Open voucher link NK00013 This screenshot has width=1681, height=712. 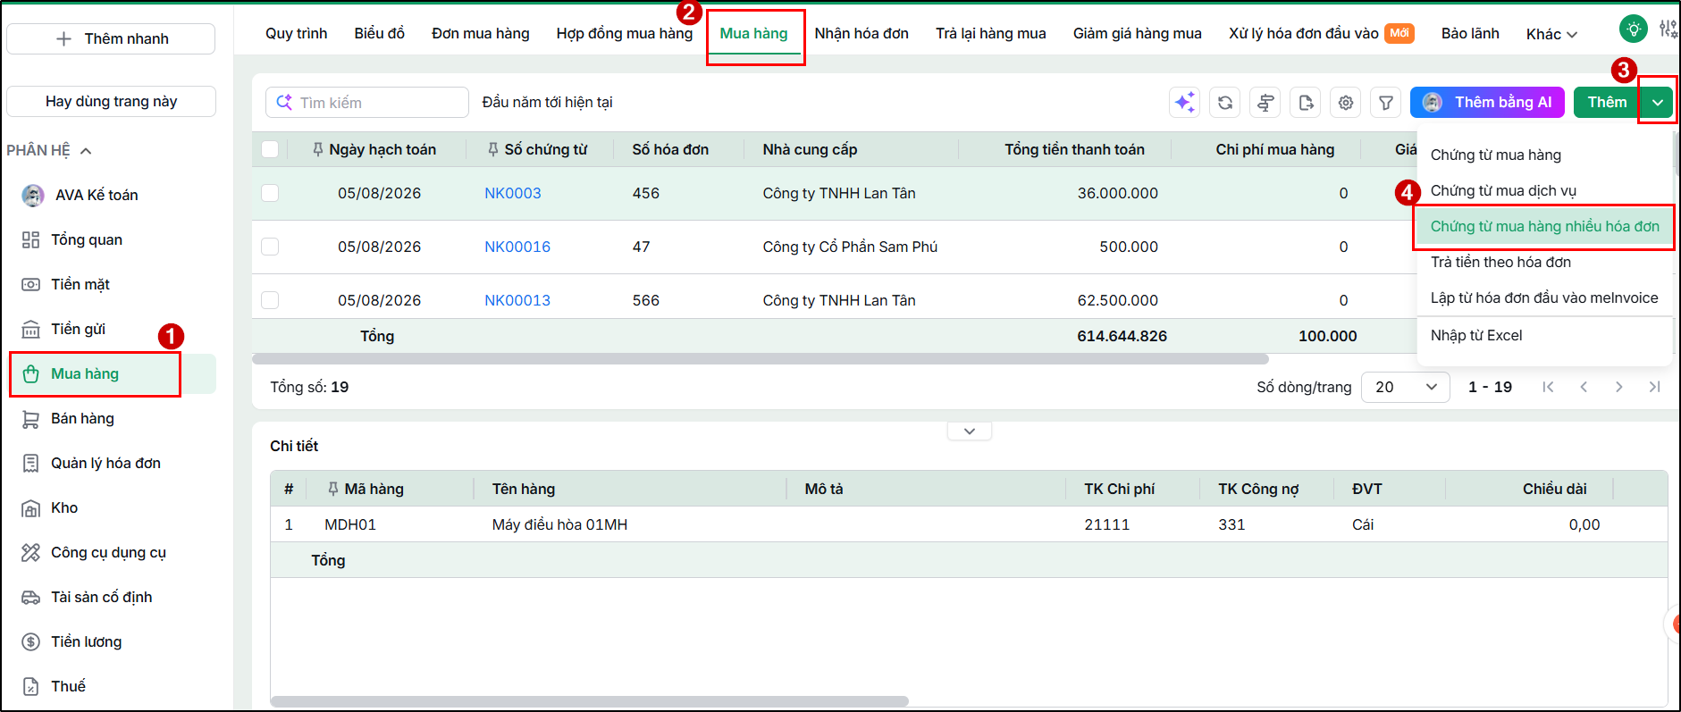pyautogui.click(x=517, y=300)
